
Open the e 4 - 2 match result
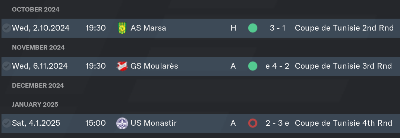coord(277,66)
